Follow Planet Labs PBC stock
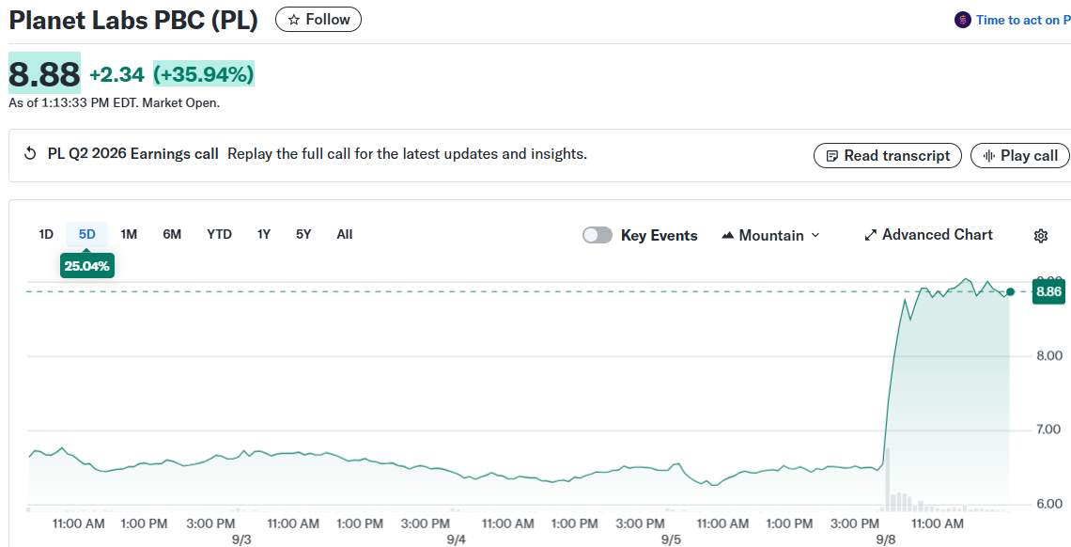The height and width of the screenshot is (547, 1071). (x=318, y=20)
